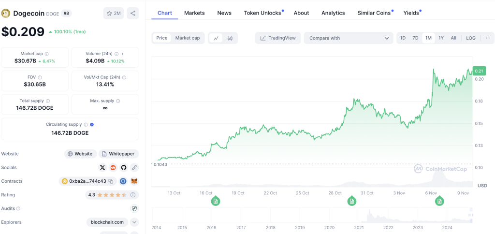Open the Markets tab
The image size is (495, 234).
pyautogui.click(x=194, y=13)
